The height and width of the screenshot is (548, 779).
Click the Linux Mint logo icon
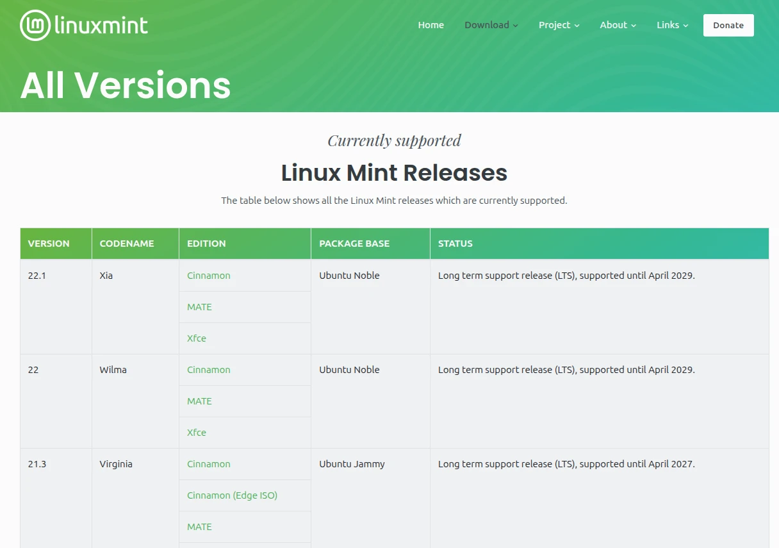point(35,24)
